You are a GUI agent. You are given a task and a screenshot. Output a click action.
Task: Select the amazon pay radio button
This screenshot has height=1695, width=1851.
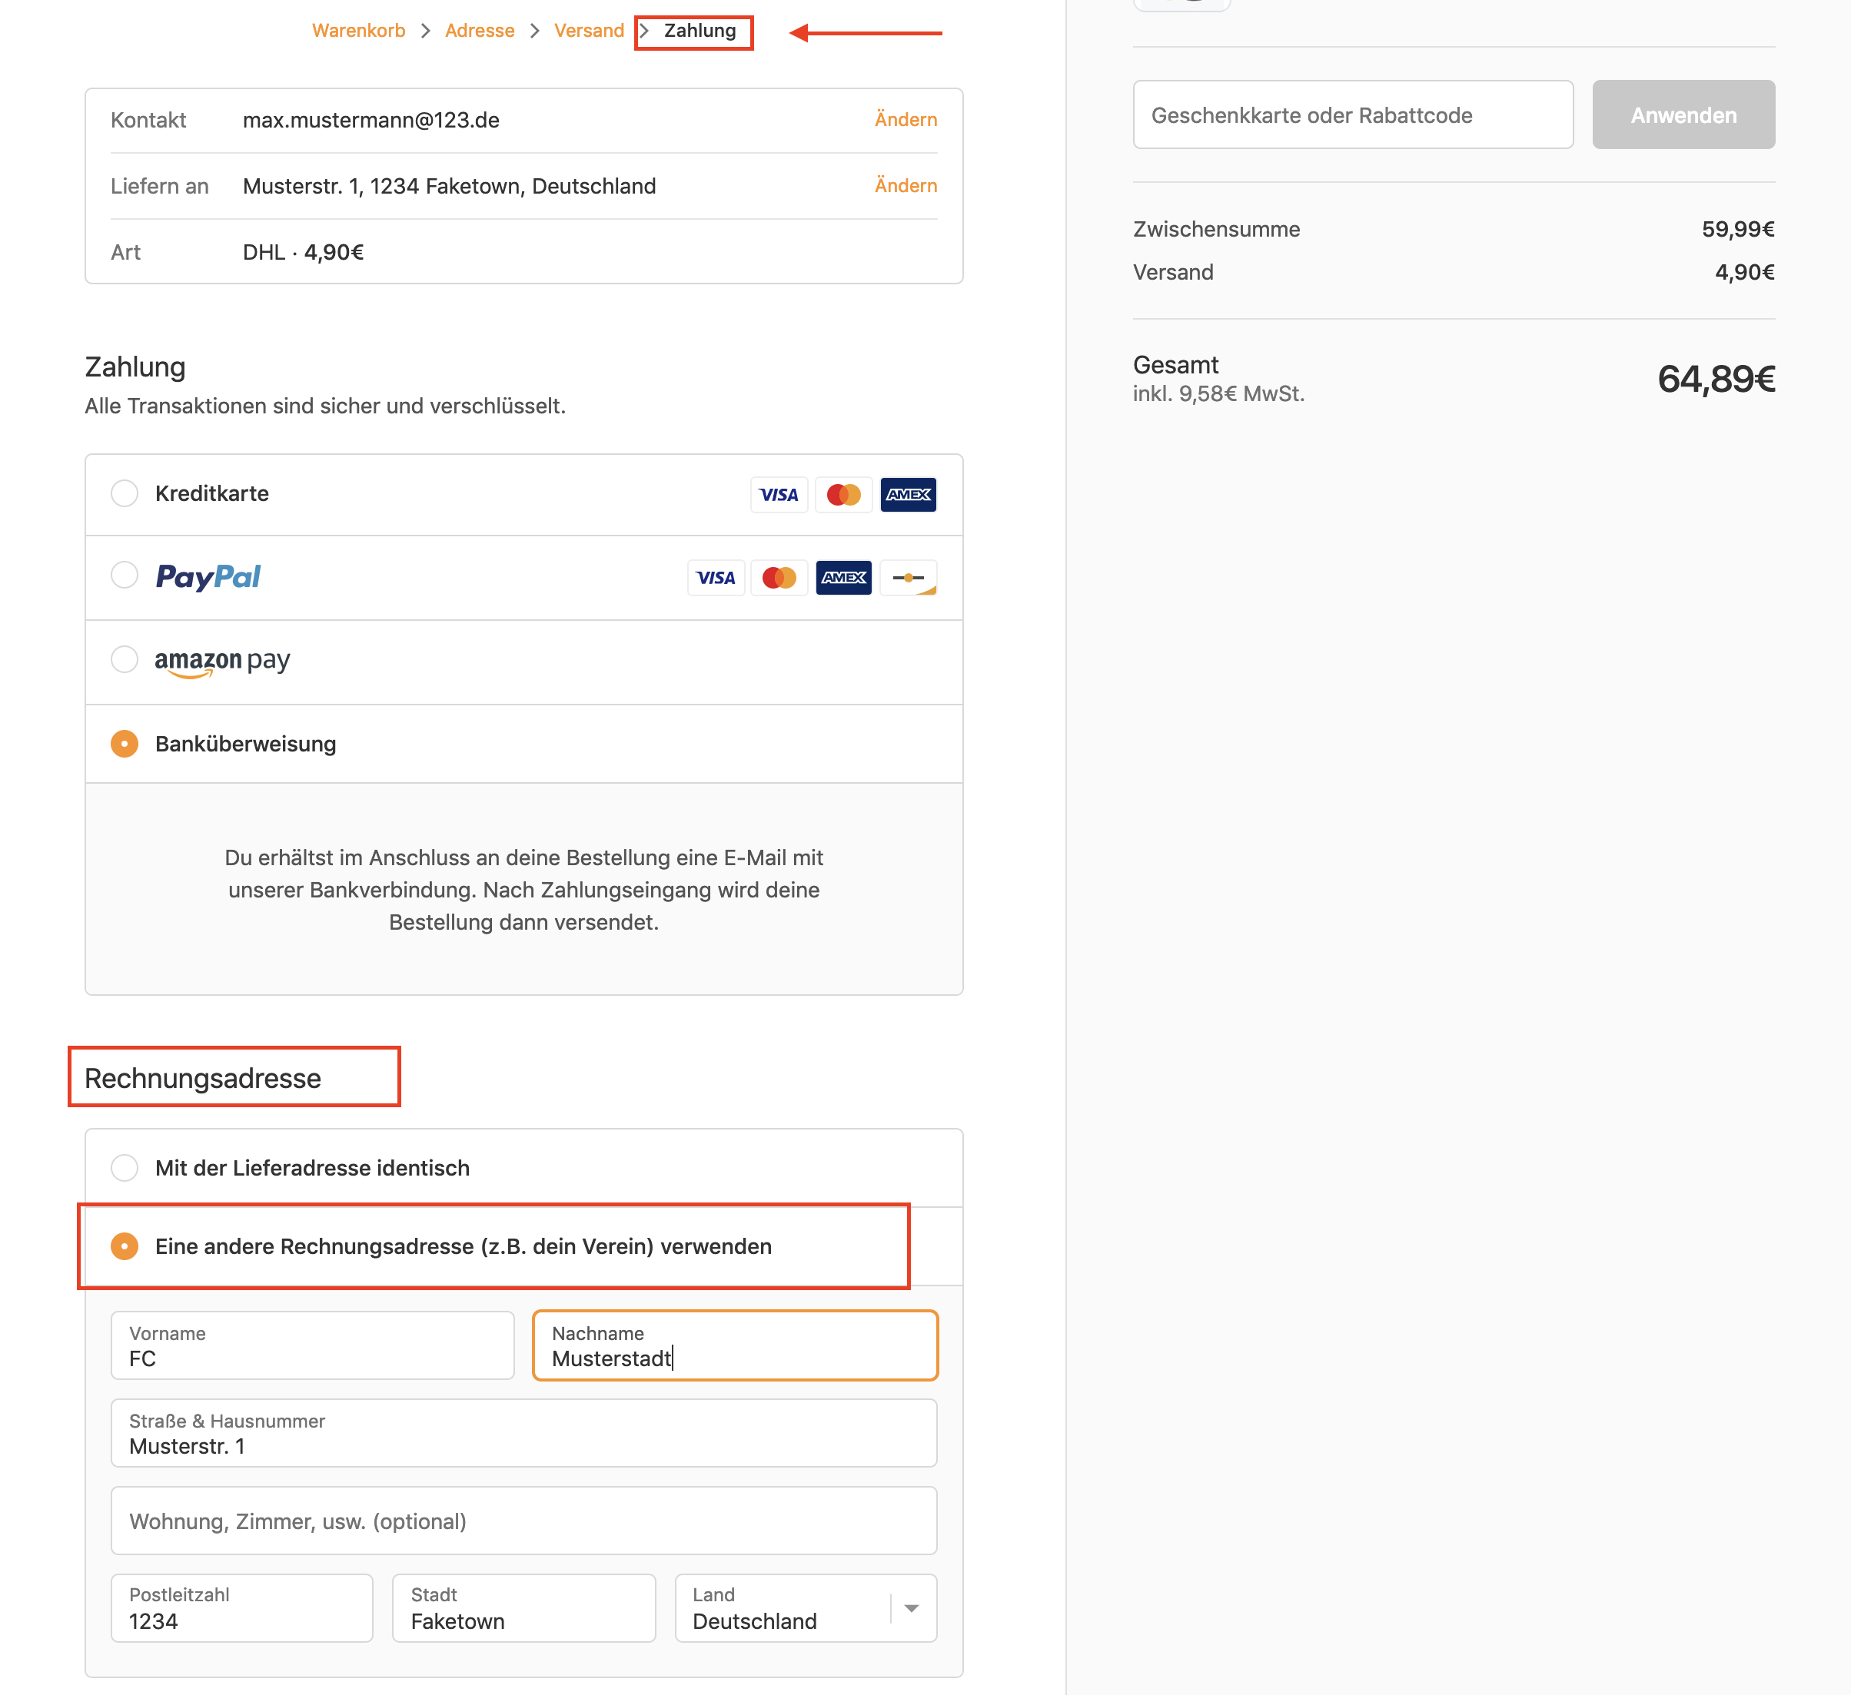click(125, 659)
